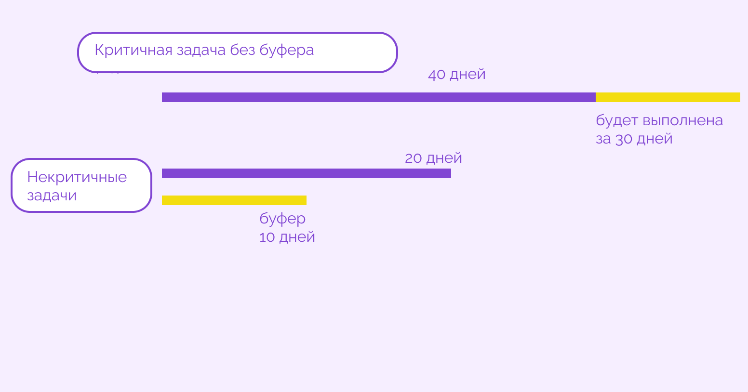Click the number "40" above top bar
This screenshot has height=392, width=748.
[x=437, y=75]
